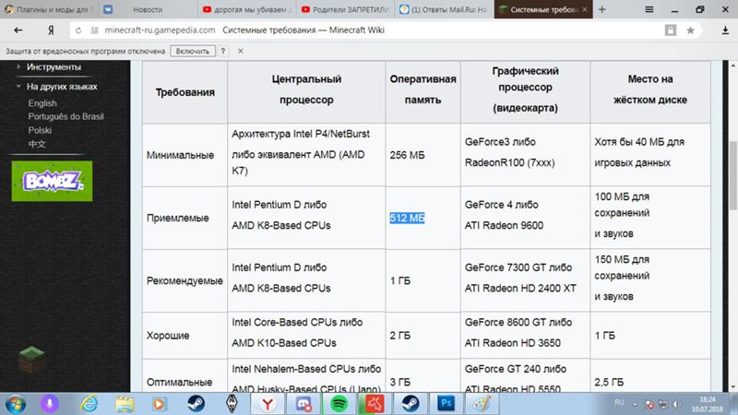The height and width of the screenshot is (415, 738).
Task: Open the English language link
Action: [42, 103]
